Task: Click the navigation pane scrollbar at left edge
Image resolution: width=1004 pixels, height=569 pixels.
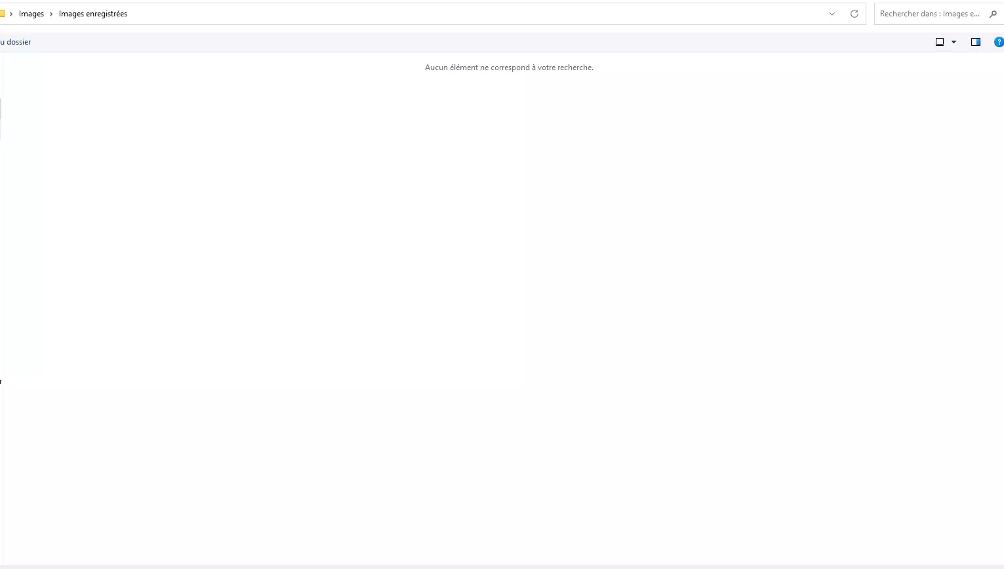Action: point(1,118)
